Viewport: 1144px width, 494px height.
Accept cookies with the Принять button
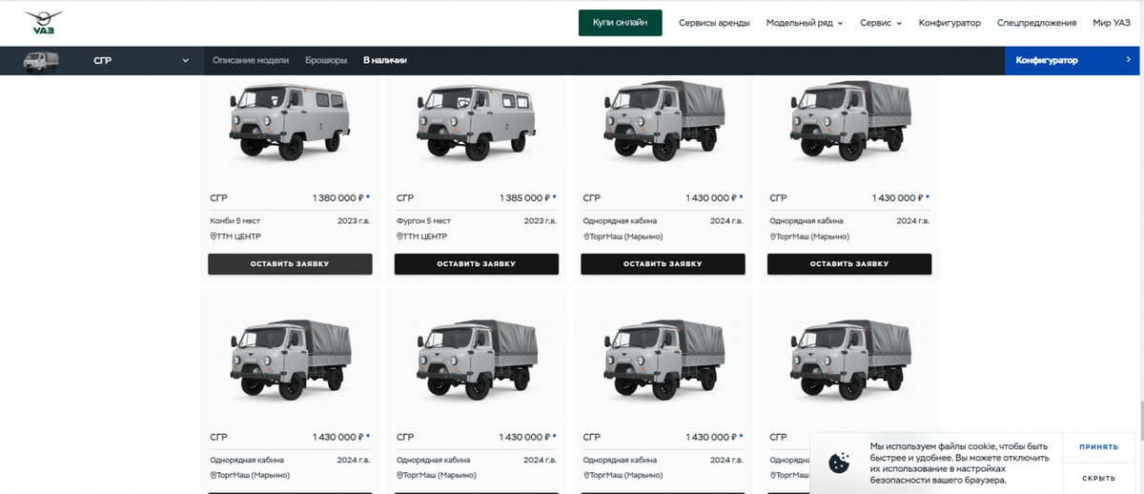(x=1099, y=446)
